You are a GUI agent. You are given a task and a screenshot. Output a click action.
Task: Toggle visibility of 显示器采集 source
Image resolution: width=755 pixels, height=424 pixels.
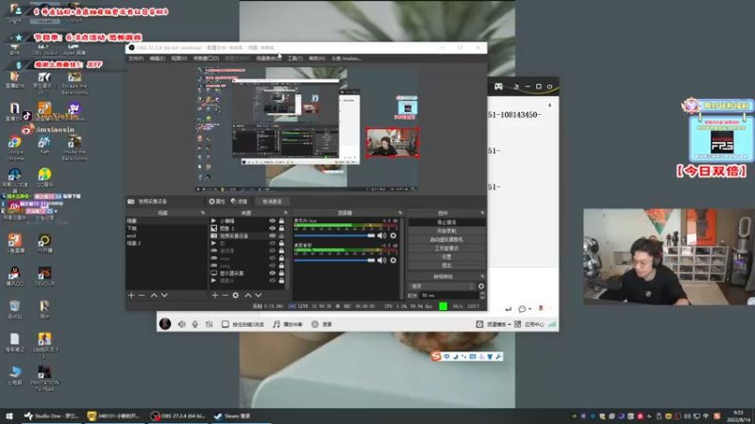[x=272, y=273]
